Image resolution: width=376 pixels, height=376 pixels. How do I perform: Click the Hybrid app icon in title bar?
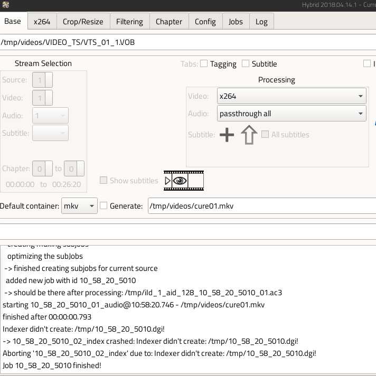point(5,5)
